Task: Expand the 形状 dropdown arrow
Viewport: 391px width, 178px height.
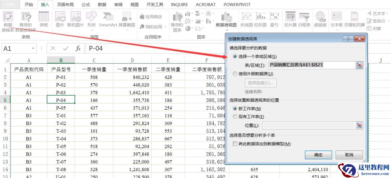Action: pos(92,30)
